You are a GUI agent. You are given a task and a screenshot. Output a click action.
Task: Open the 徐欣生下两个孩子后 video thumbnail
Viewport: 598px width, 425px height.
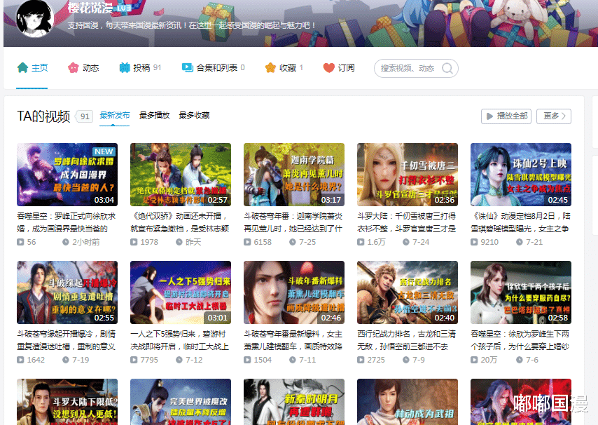click(x=521, y=292)
